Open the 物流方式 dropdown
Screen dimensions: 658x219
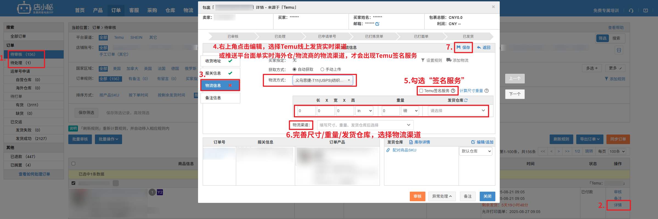323,80
